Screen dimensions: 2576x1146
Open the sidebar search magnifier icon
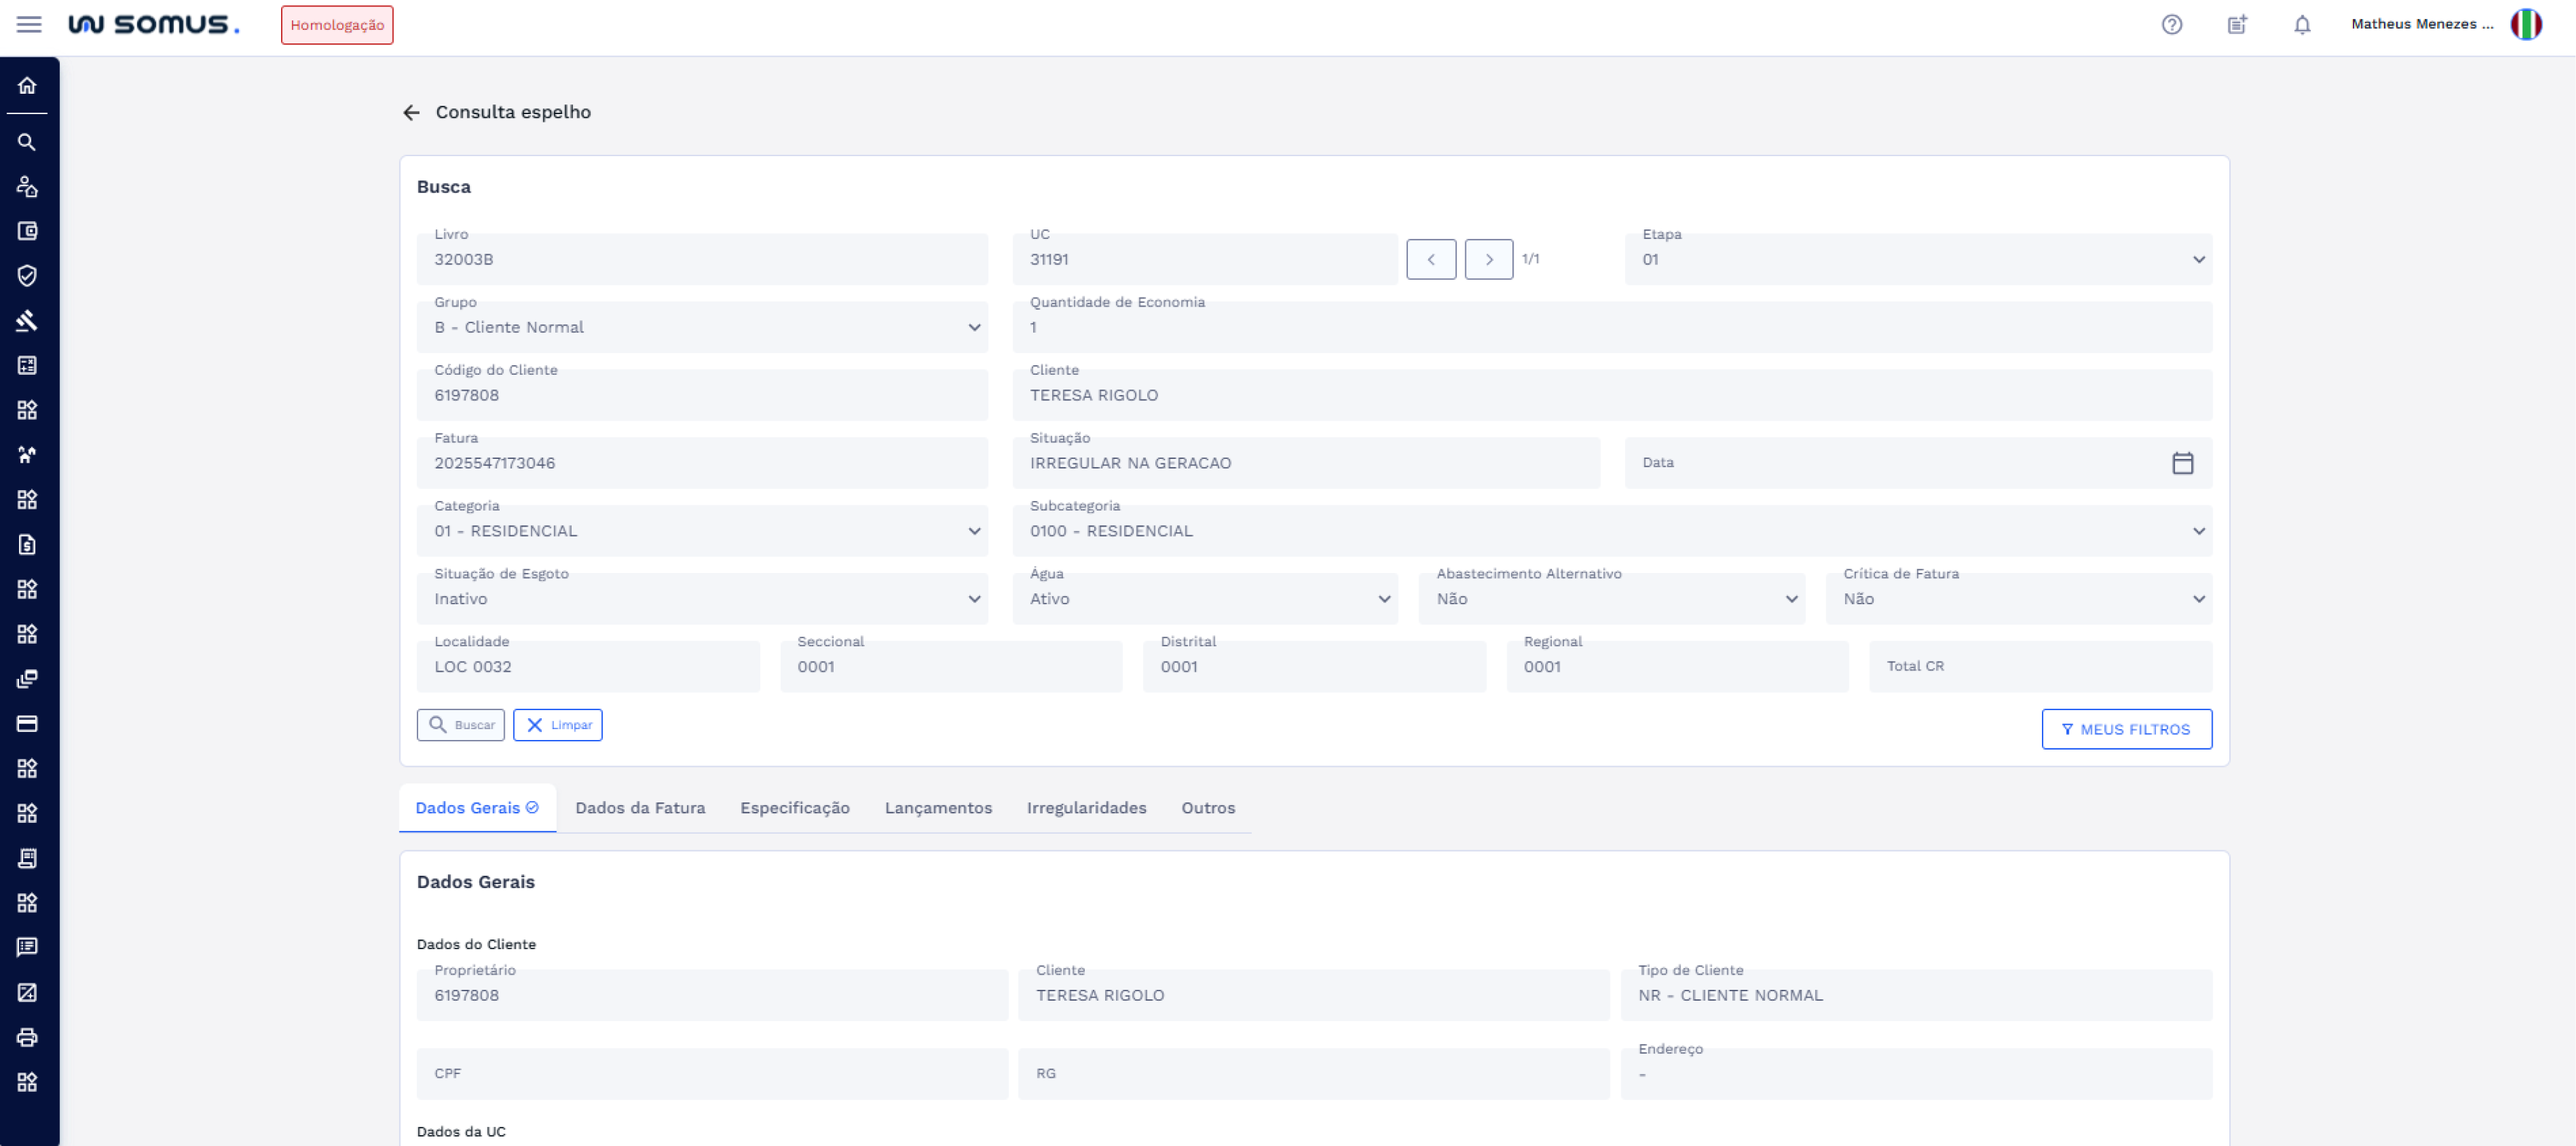(27, 142)
